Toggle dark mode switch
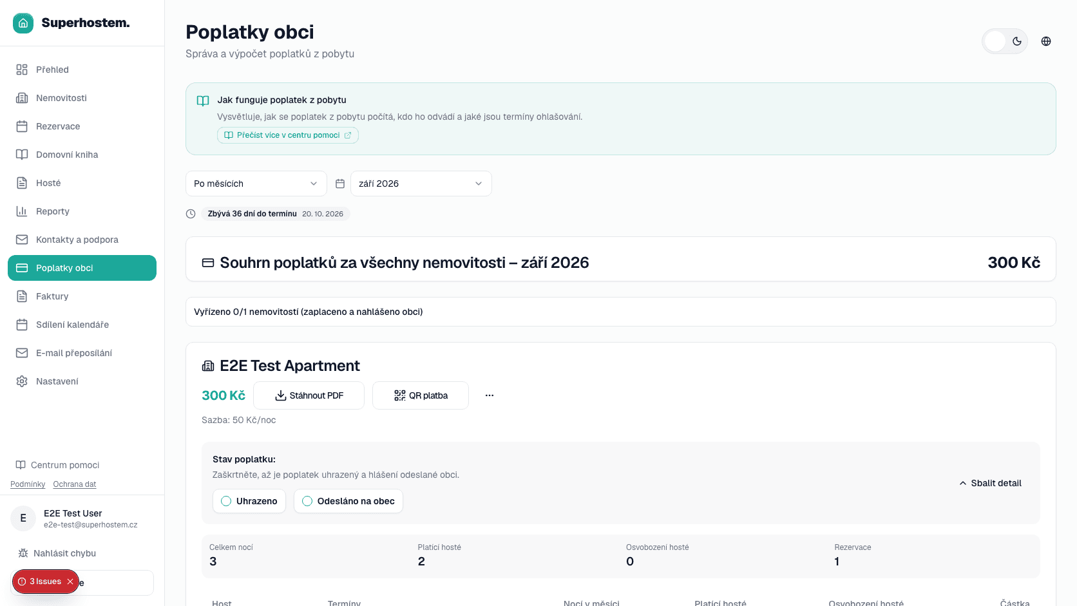Viewport: 1077px width, 606px height. (x=1005, y=41)
